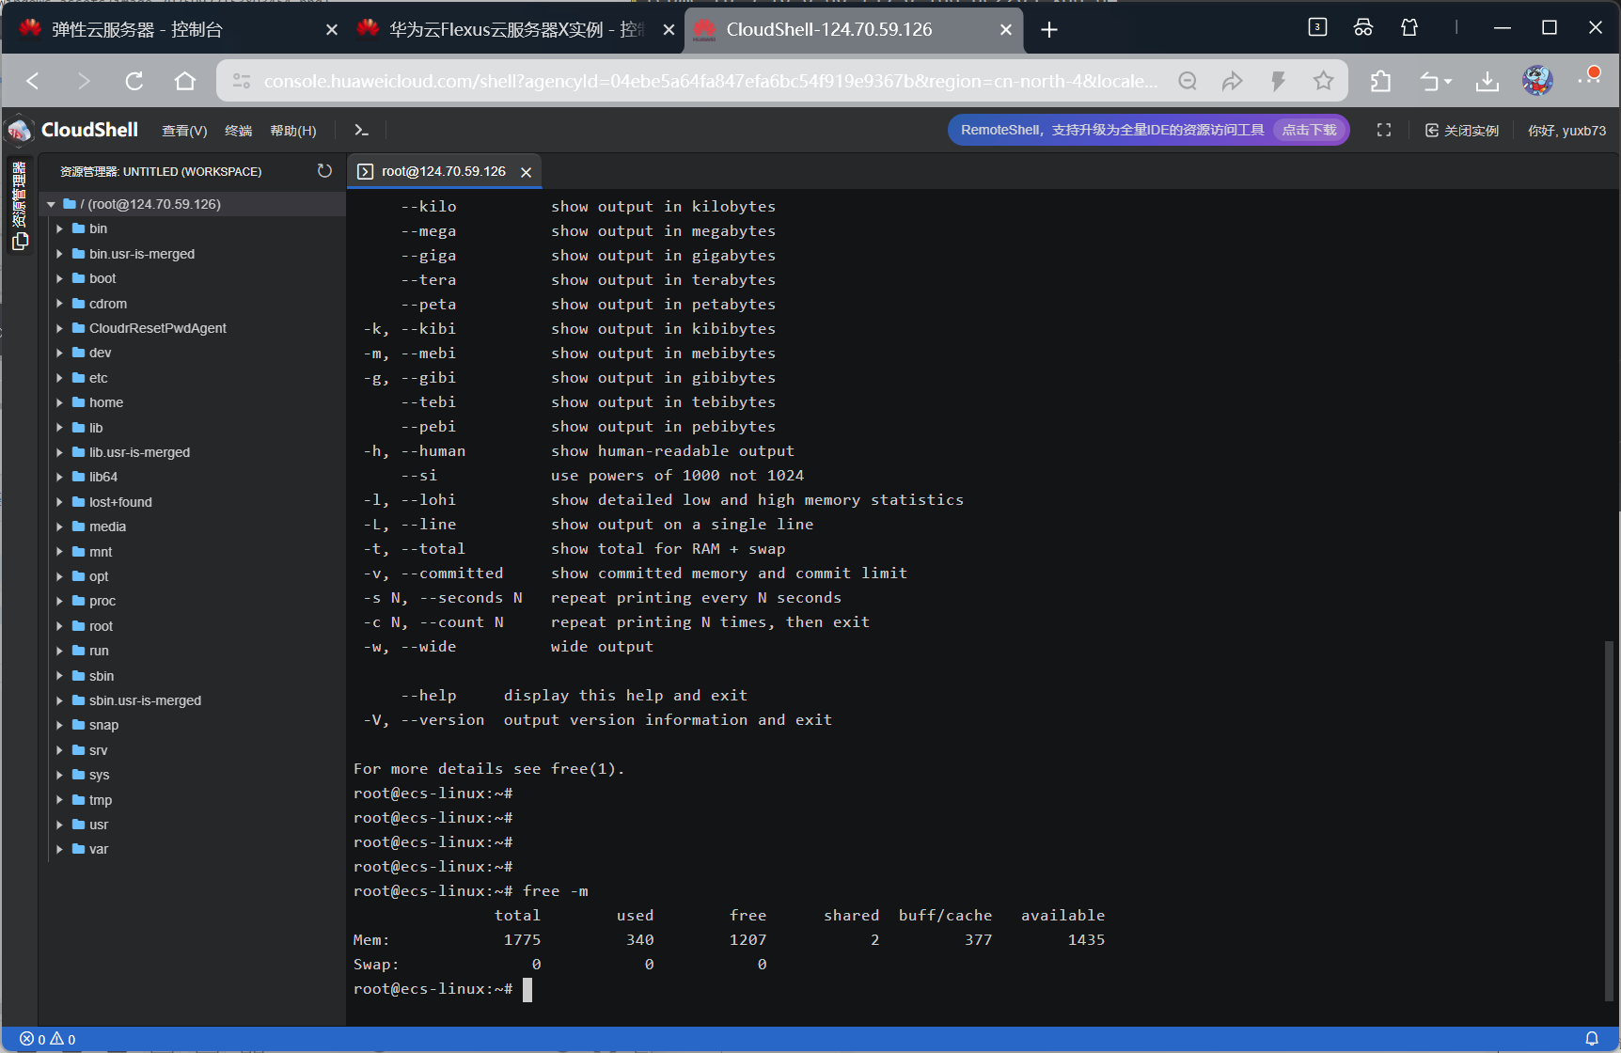Image resolution: width=1621 pixels, height=1053 pixels.
Task: Show errors and warnings count in status bar
Action: pos(48,1039)
